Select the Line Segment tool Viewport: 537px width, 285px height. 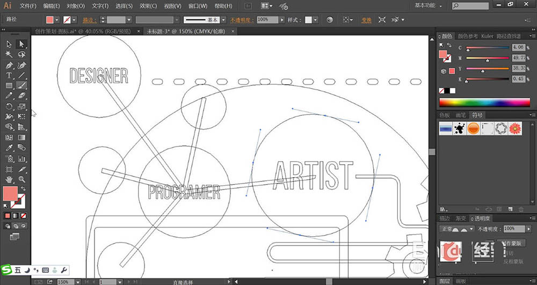click(x=21, y=75)
